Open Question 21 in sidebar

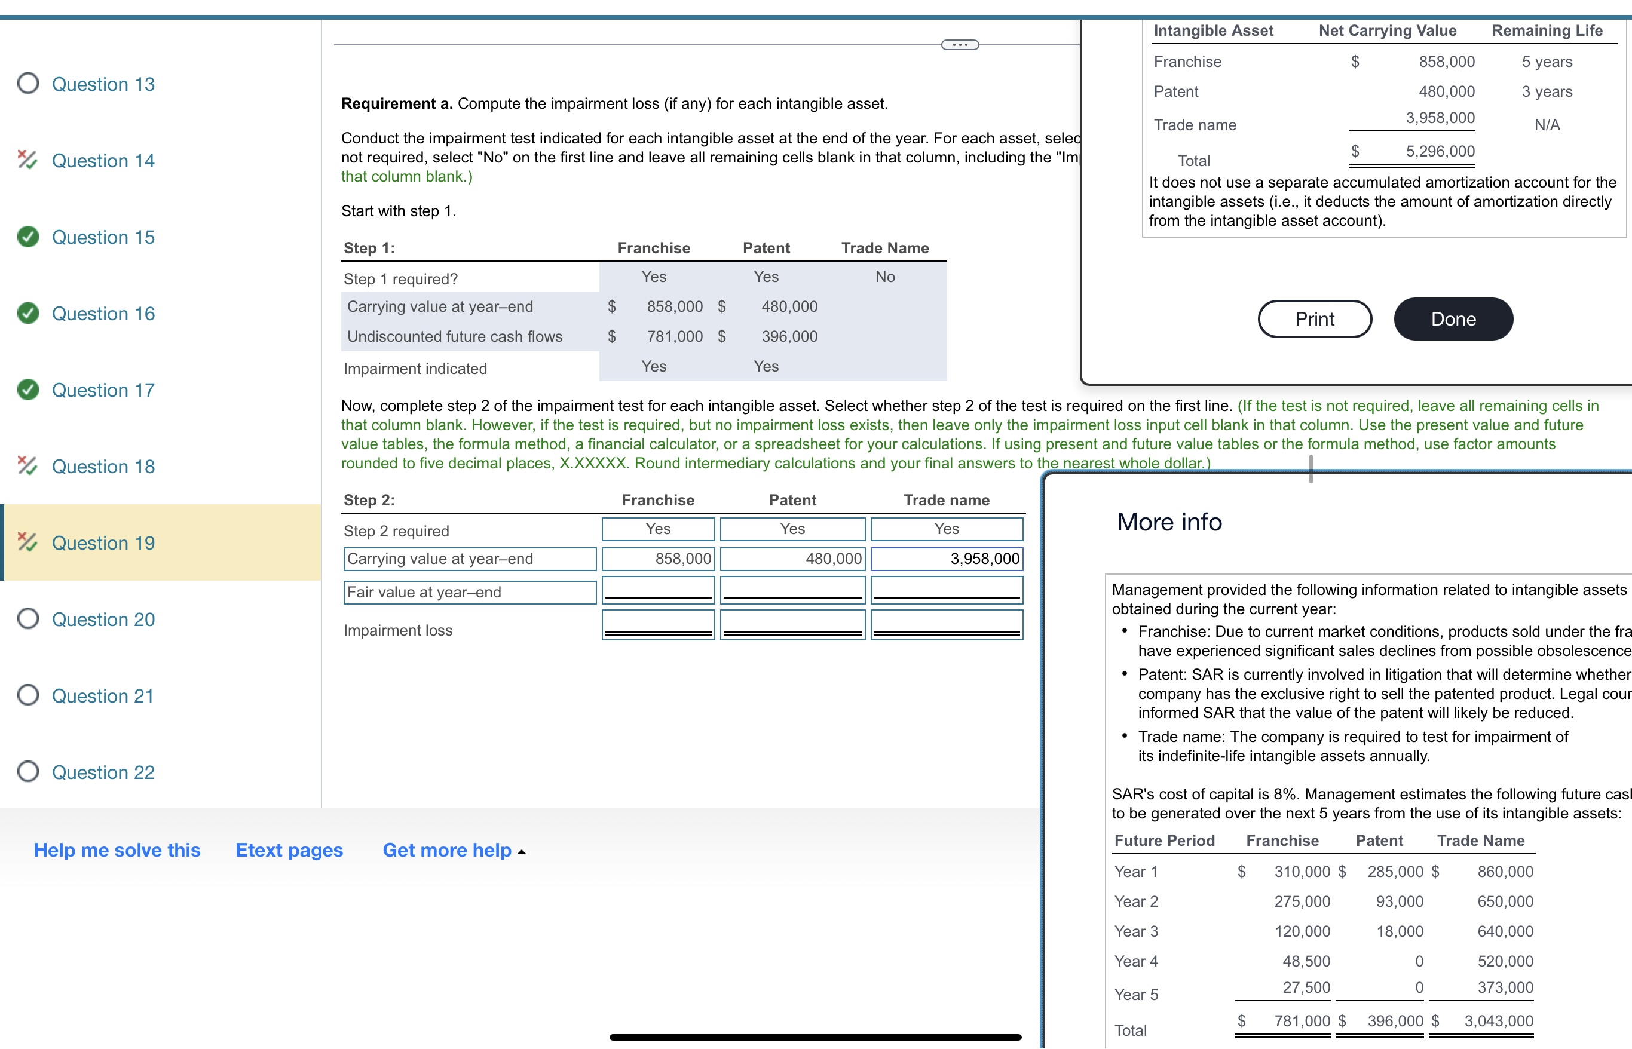point(103,695)
